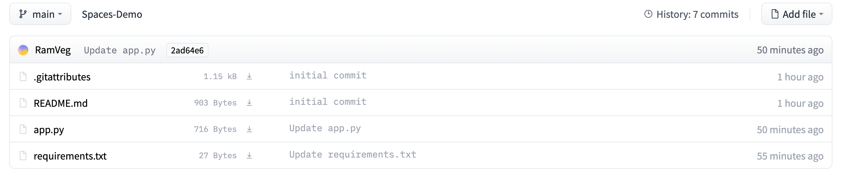
Task: Click the header 'Update app.py' commit message
Action: 119,50
